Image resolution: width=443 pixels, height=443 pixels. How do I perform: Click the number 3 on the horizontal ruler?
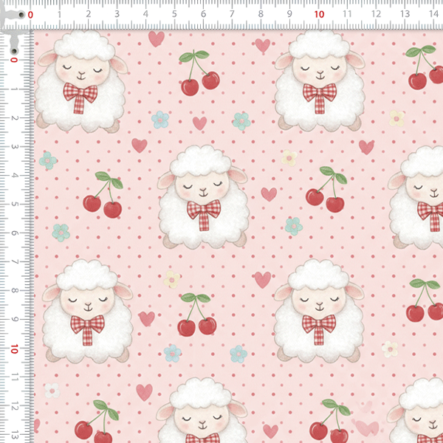(117, 14)
